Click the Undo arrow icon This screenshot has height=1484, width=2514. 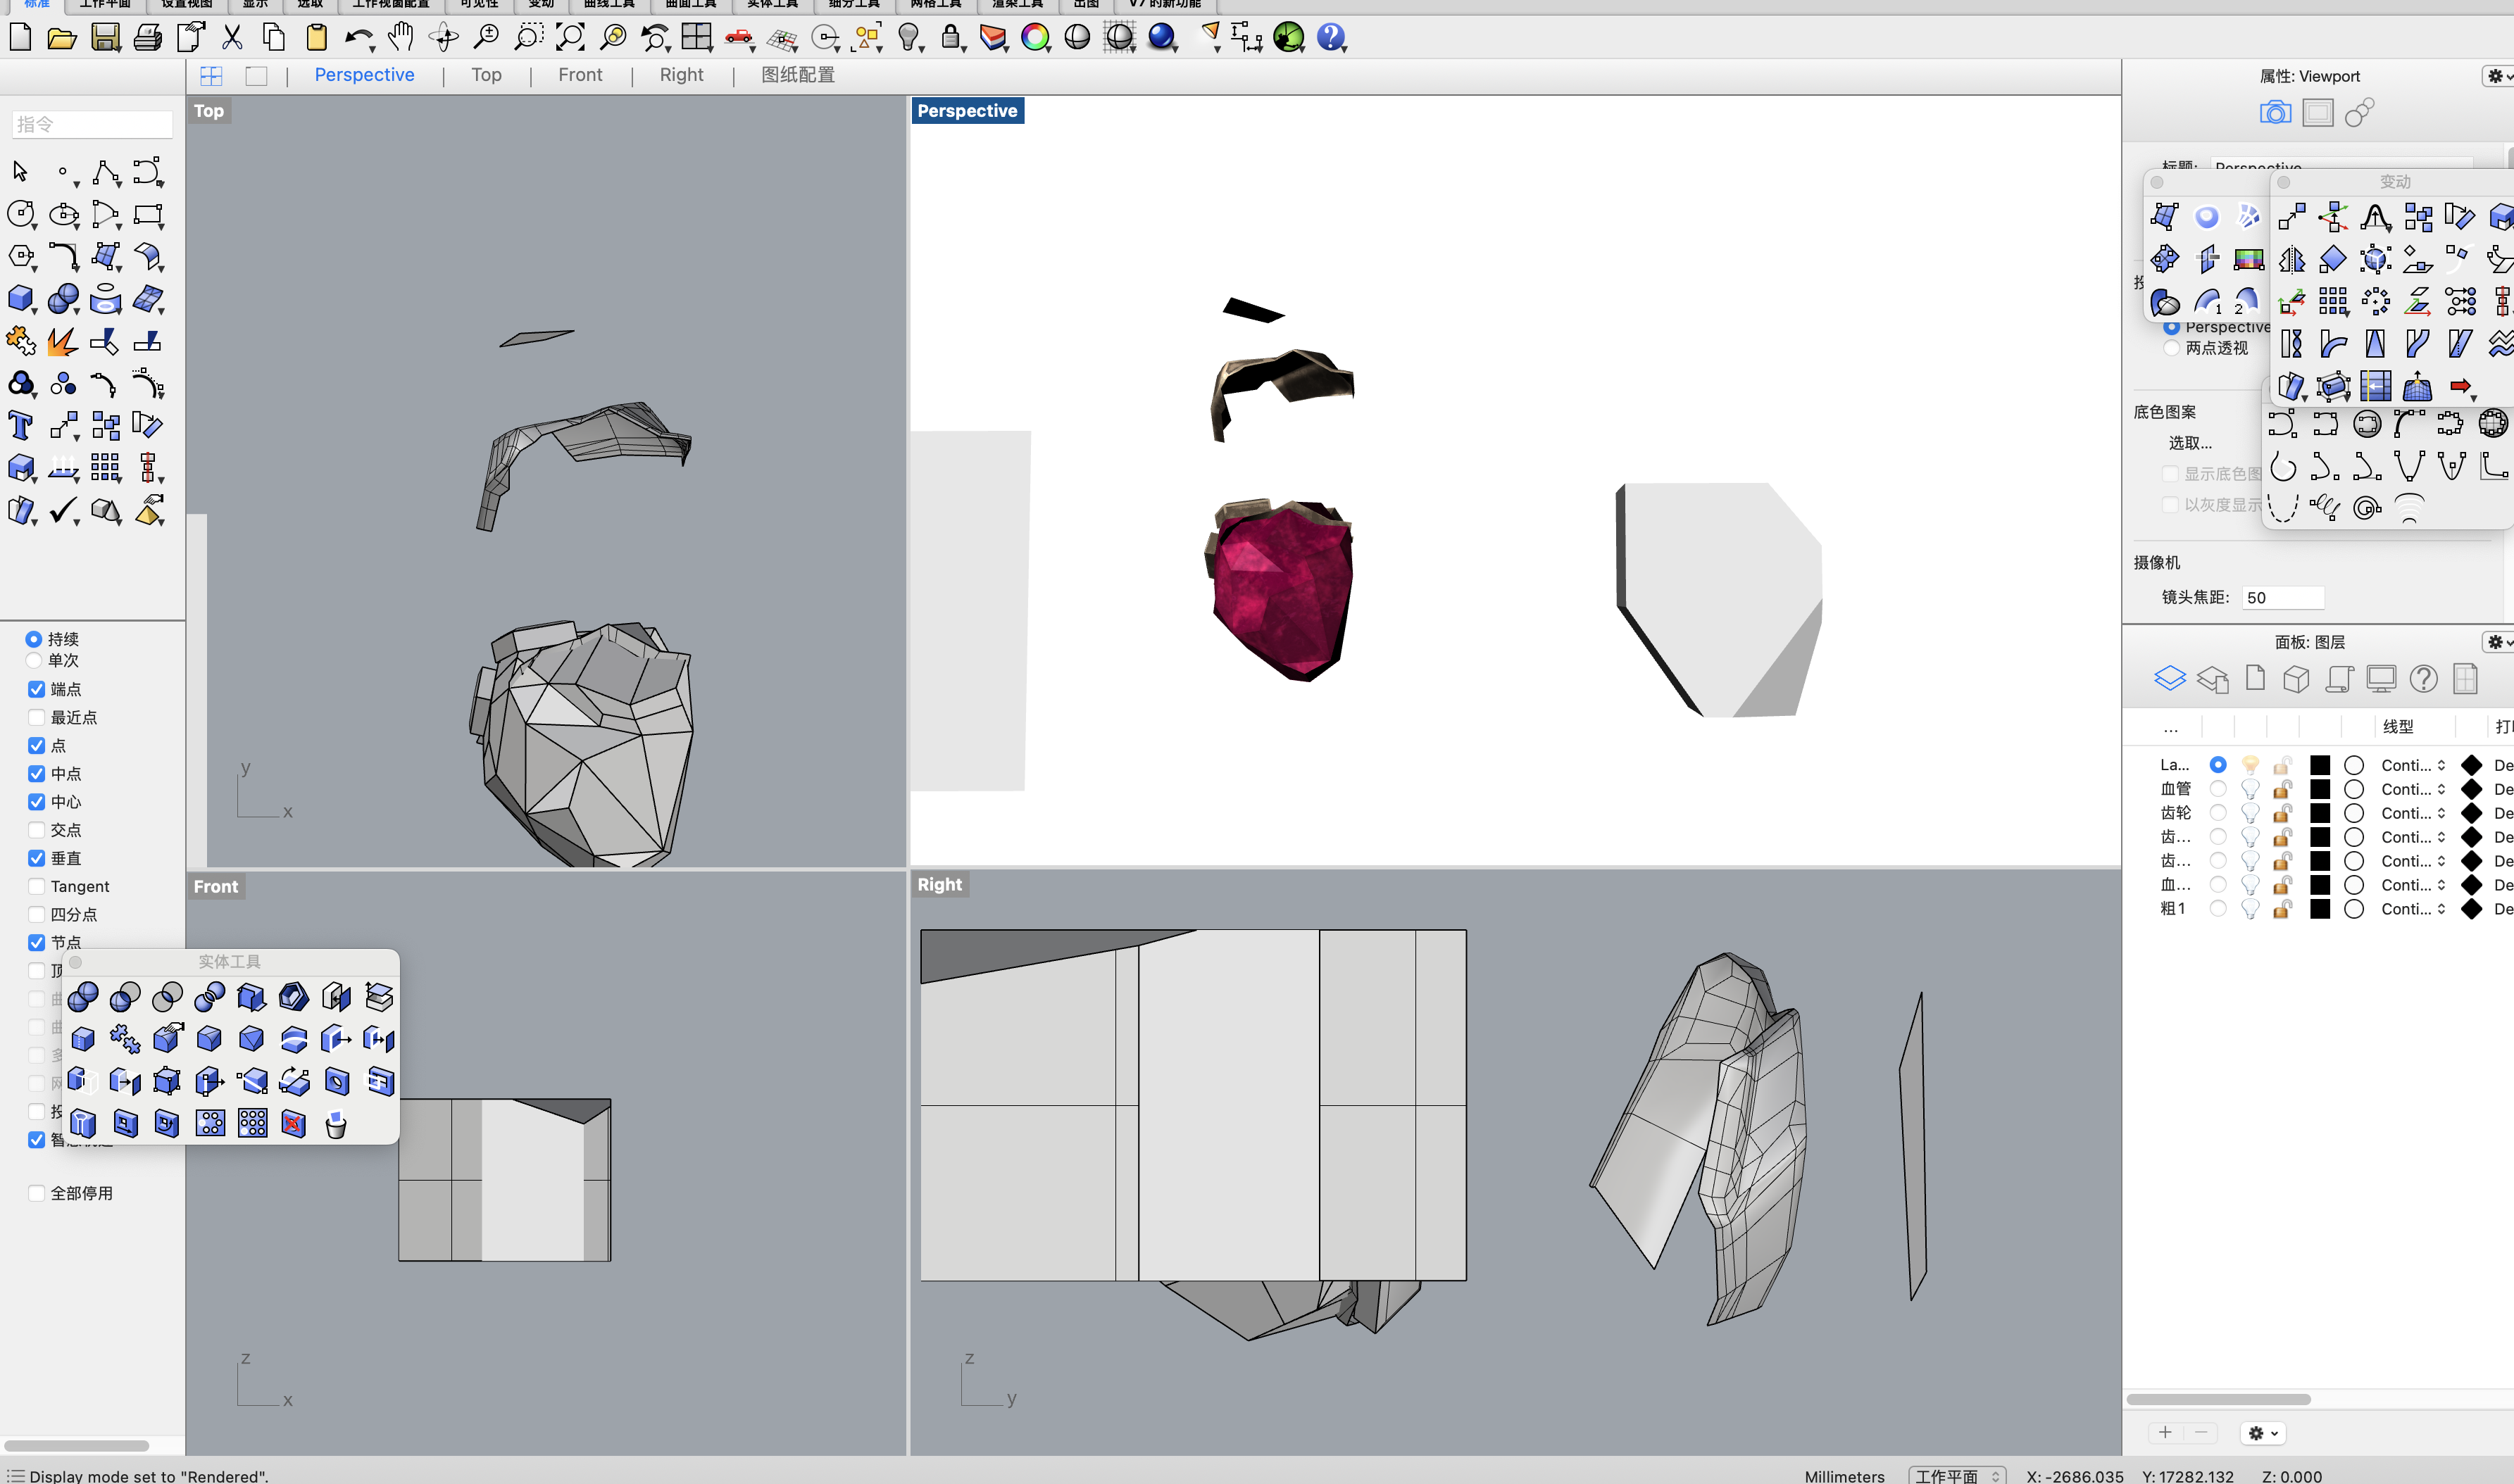pos(357,38)
